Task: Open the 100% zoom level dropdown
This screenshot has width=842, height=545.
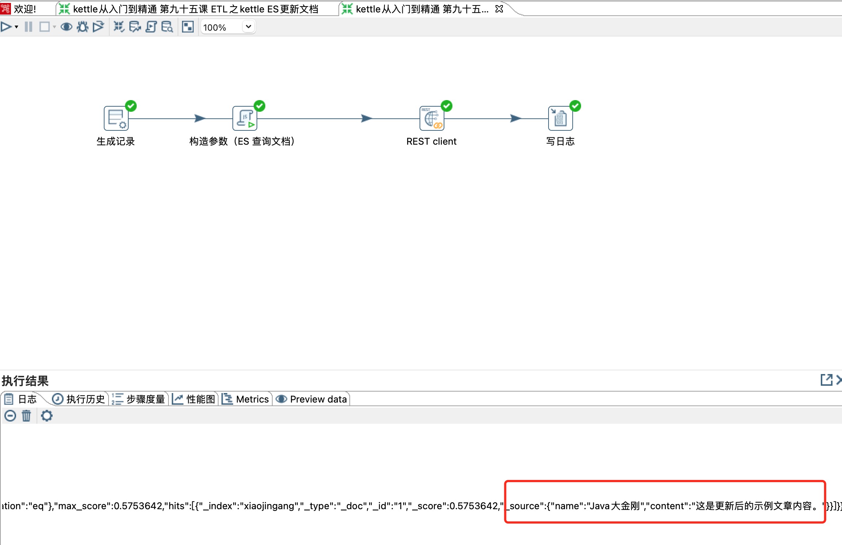Action: coord(249,27)
